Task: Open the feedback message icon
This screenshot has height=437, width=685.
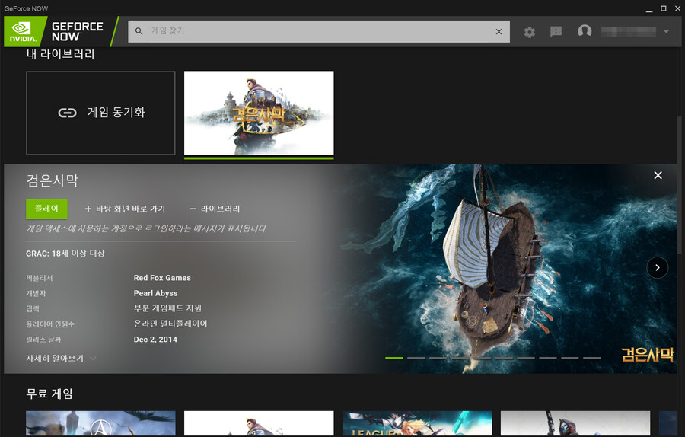Action: click(556, 31)
